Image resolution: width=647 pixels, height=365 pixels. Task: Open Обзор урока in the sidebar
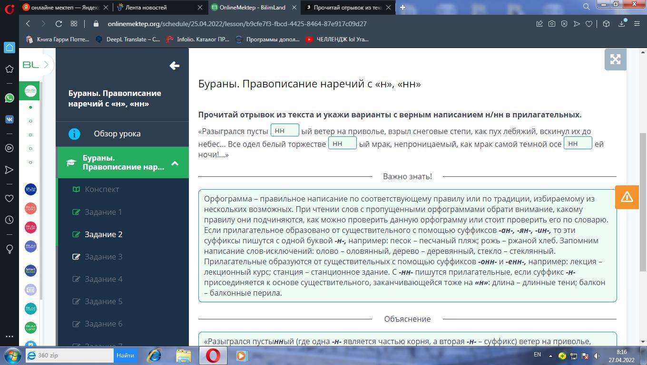[117, 134]
